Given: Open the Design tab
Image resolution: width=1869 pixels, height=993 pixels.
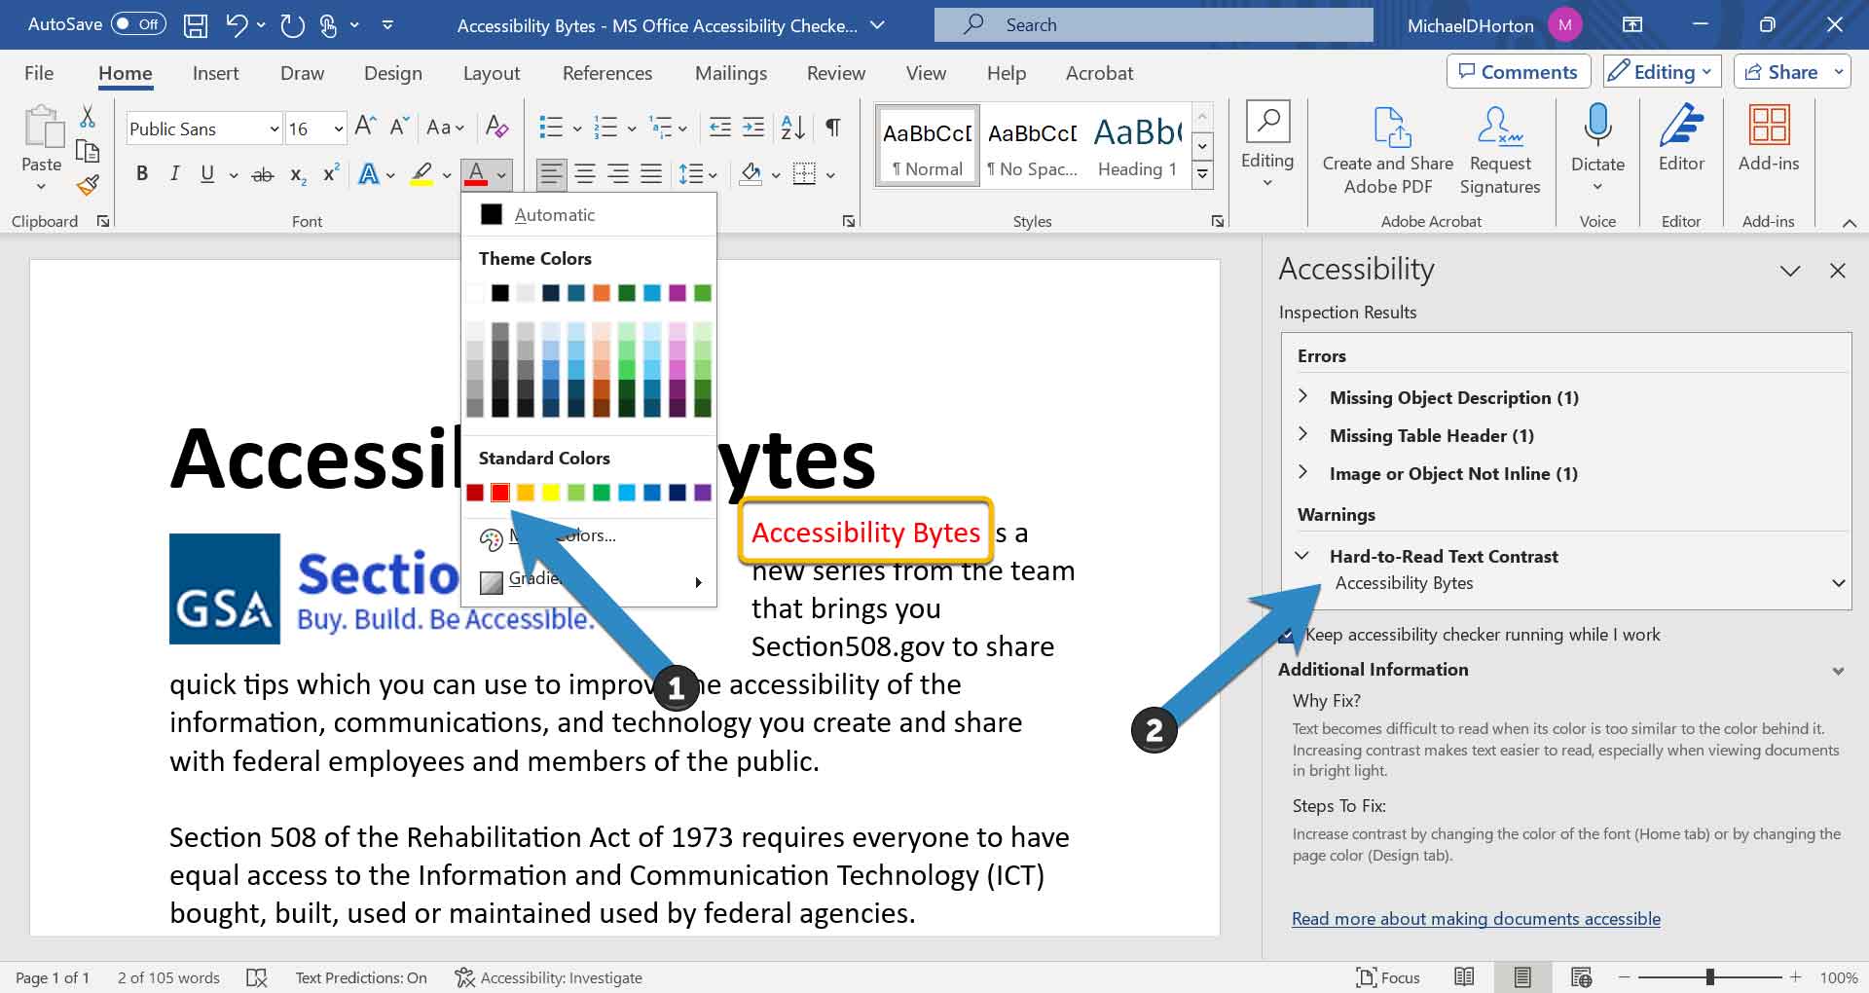Looking at the screenshot, I should tap(392, 73).
